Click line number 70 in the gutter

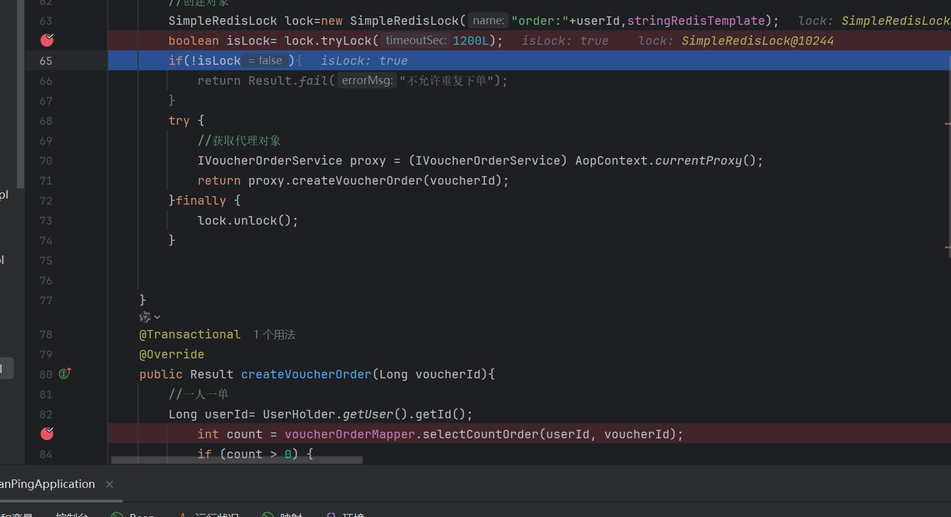point(46,160)
